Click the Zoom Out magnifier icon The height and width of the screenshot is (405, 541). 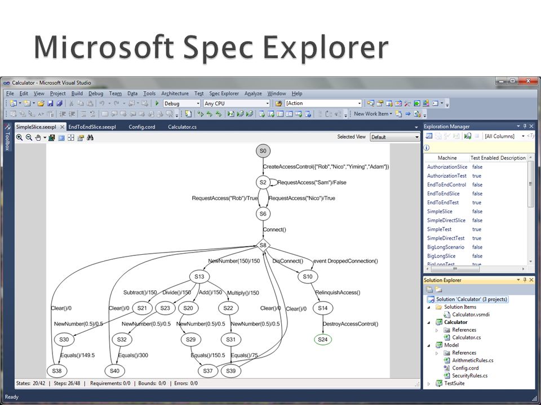pos(29,137)
